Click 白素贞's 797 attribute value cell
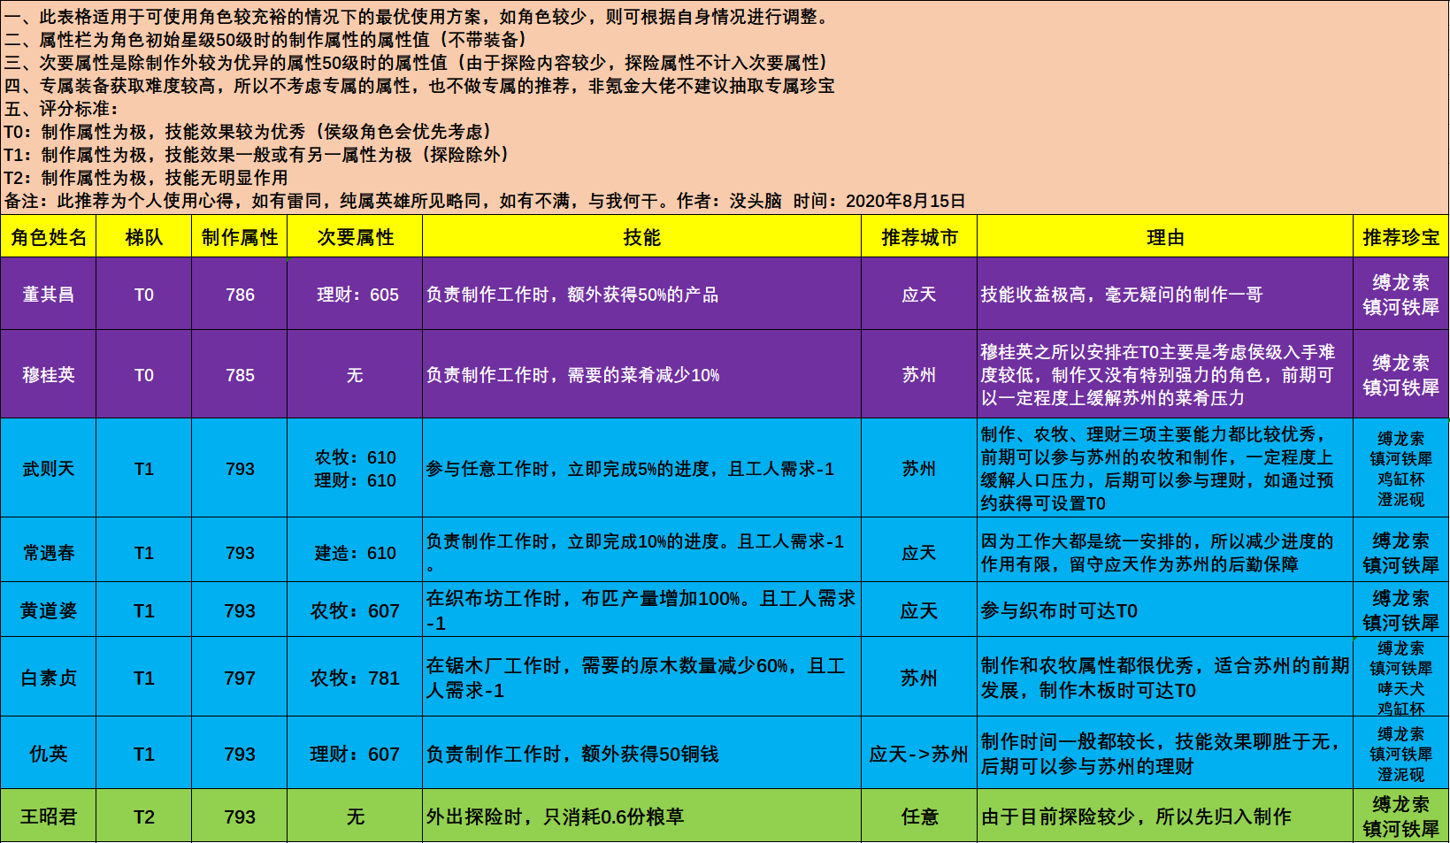The height and width of the screenshot is (843, 1450). point(239,678)
